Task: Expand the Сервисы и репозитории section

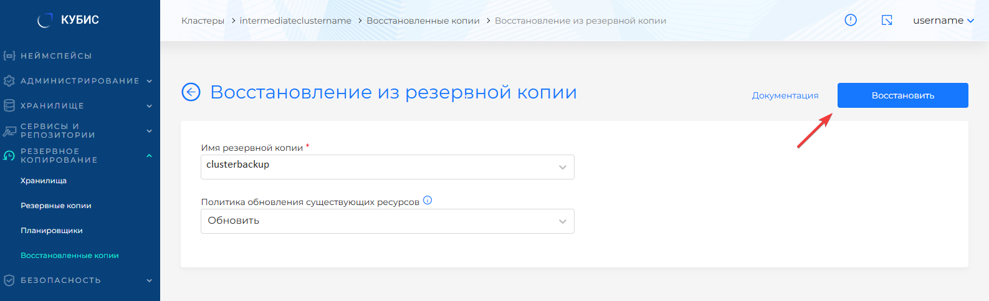Action: [149, 131]
